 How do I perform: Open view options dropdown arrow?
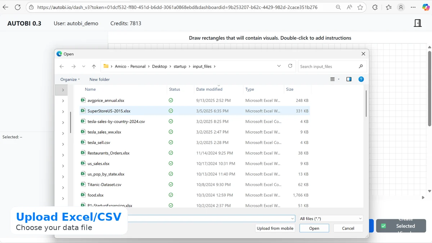coord(339,79)
